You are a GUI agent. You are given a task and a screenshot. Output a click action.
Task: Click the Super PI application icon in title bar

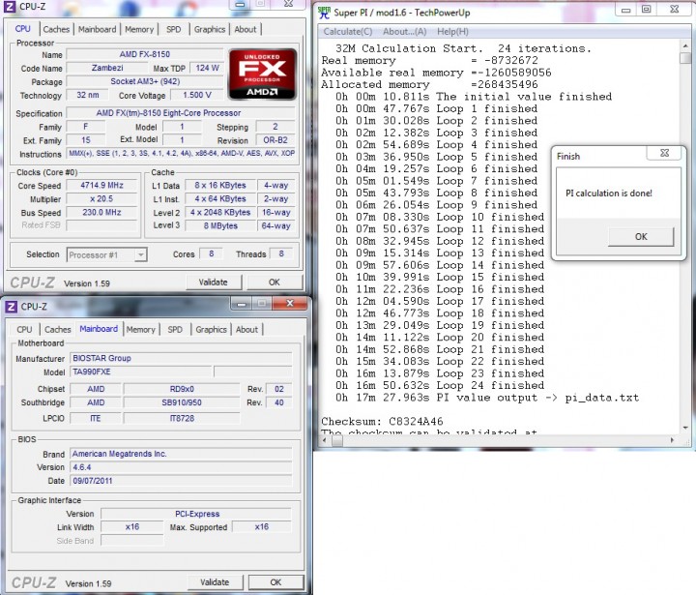point(325,13)
